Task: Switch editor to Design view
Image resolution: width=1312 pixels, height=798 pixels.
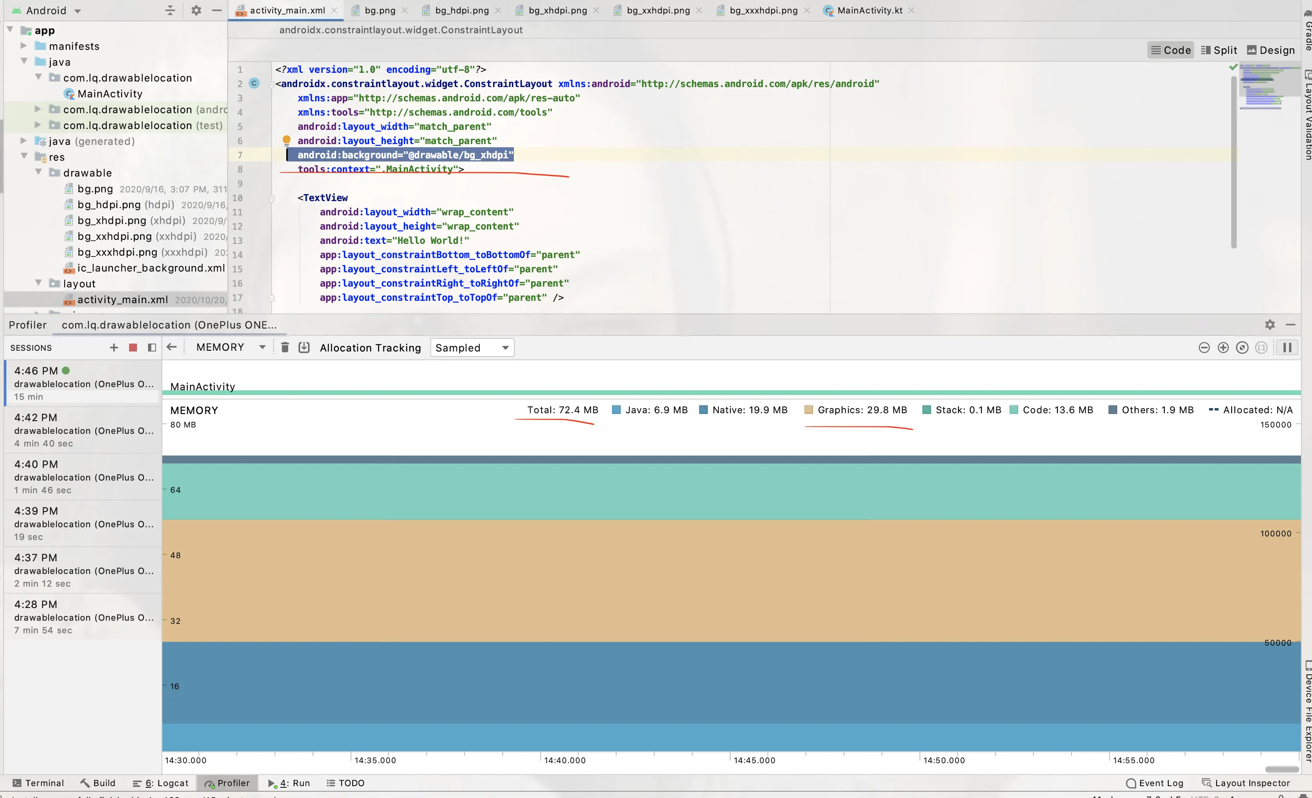Action: [x=1270, y=50]
